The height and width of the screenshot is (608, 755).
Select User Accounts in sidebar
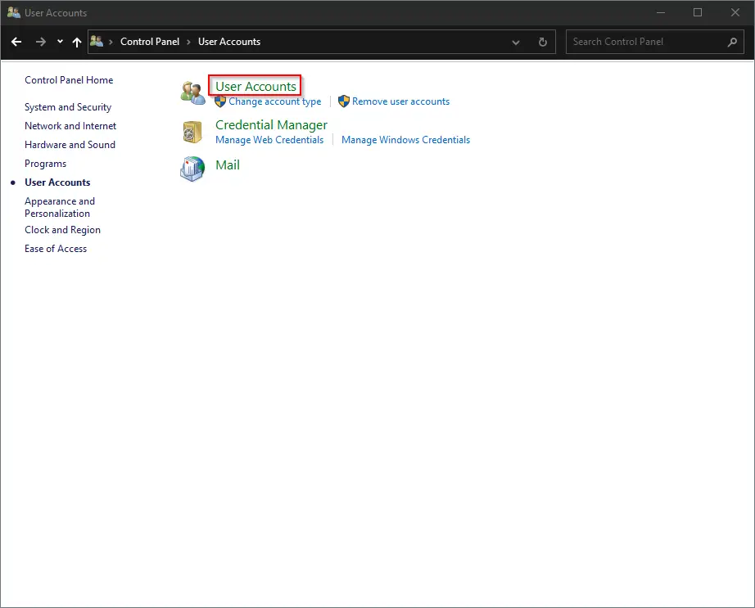pyautogui.click(x=57, y=182)
